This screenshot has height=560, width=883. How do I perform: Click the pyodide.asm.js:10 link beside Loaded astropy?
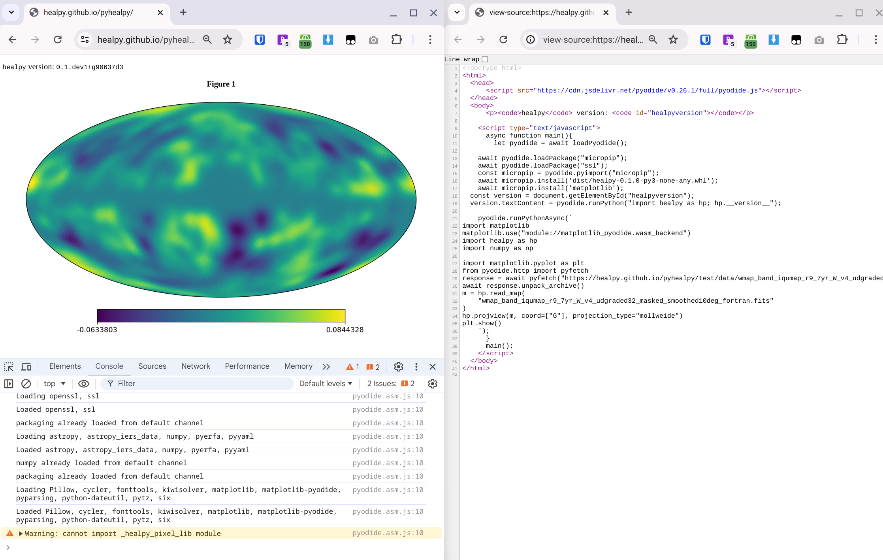(388, 450)
